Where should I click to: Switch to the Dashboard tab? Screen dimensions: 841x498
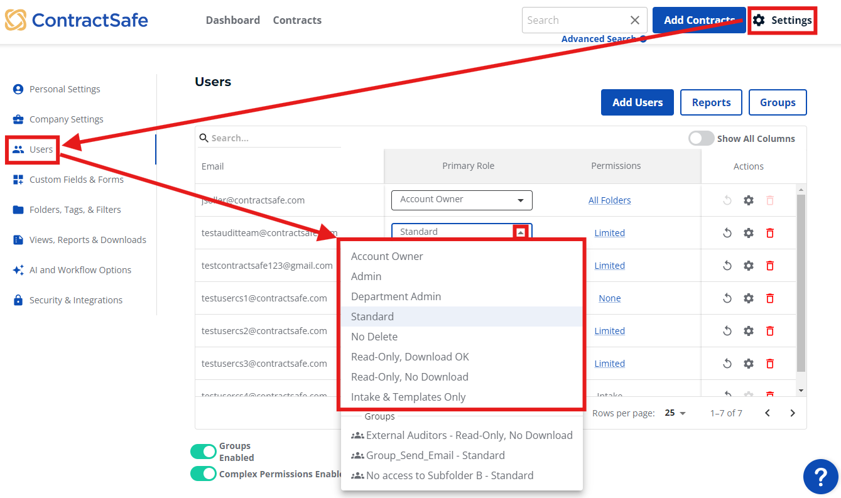232,19
